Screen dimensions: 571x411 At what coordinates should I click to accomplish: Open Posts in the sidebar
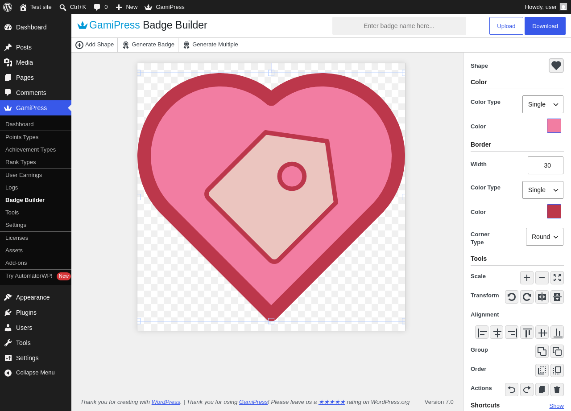coord(36,47)
